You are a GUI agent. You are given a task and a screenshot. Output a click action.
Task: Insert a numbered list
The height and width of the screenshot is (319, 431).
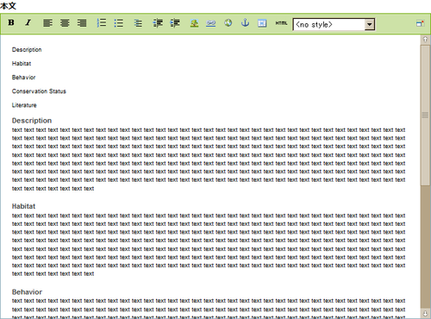pyautogui.click(x=102, y=23)
